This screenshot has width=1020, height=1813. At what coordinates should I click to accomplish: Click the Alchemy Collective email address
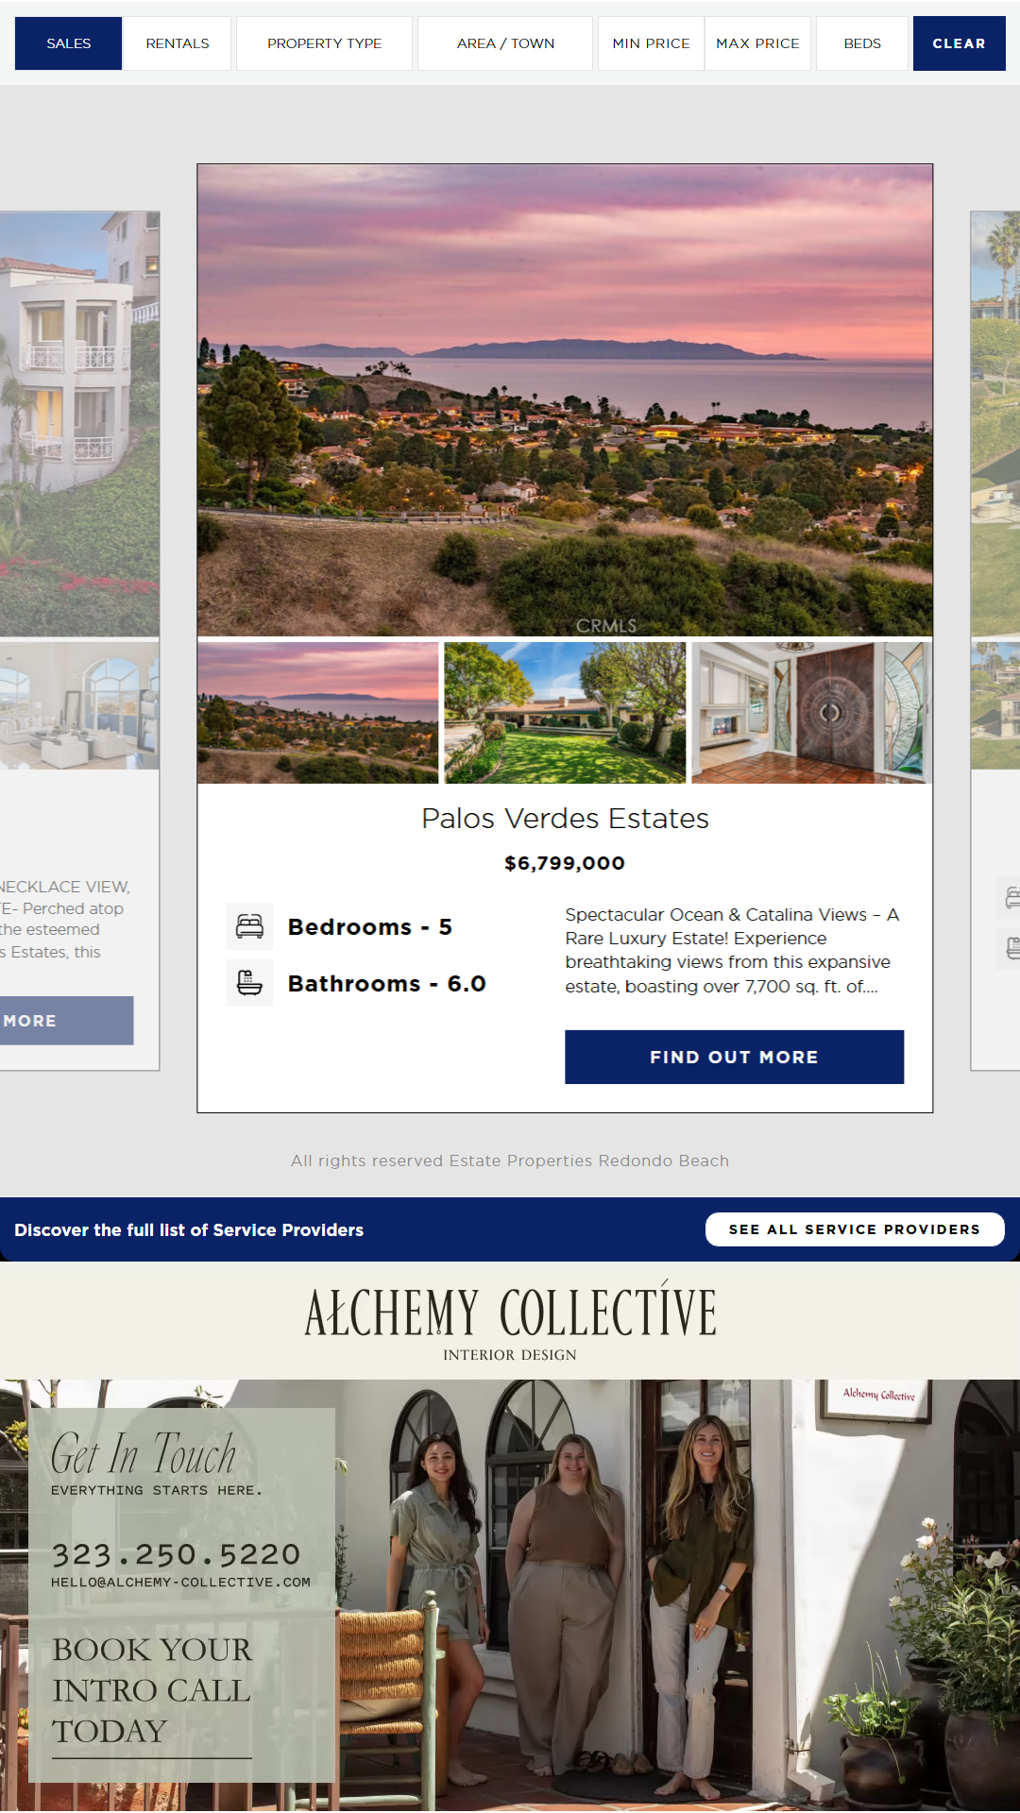(180, 1582)
